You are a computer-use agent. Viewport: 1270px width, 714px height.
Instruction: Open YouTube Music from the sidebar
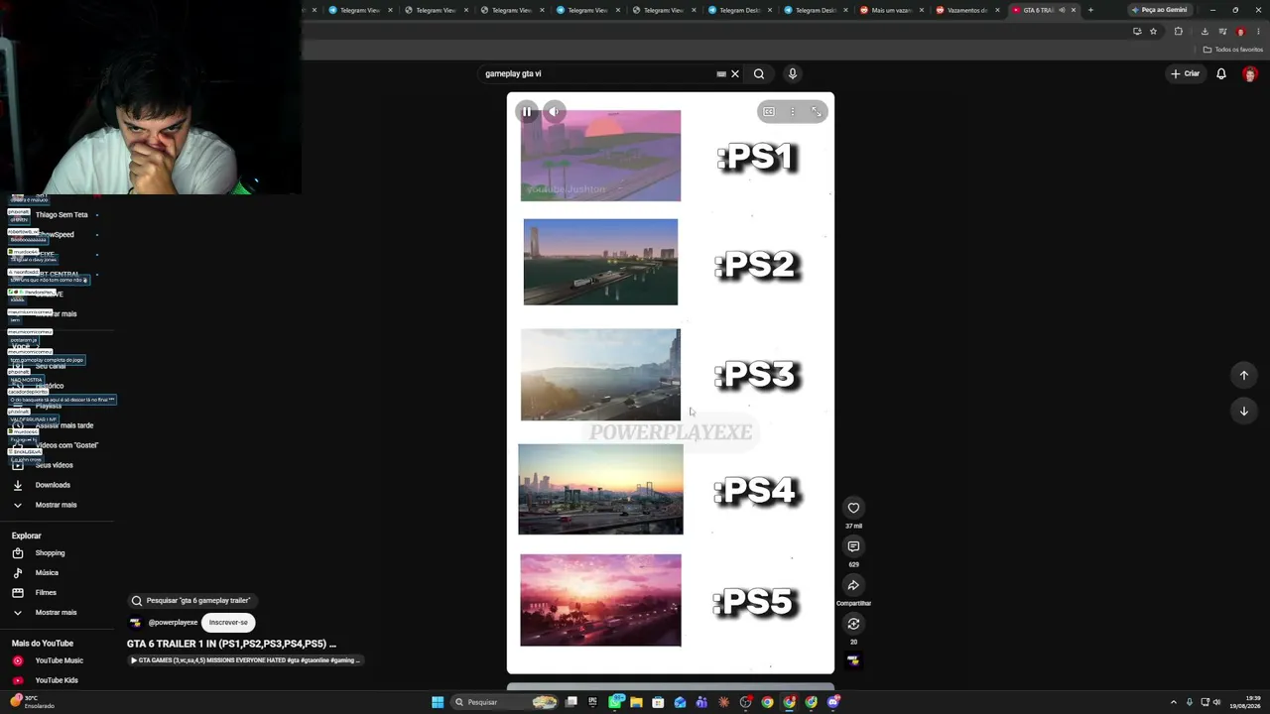59,660
